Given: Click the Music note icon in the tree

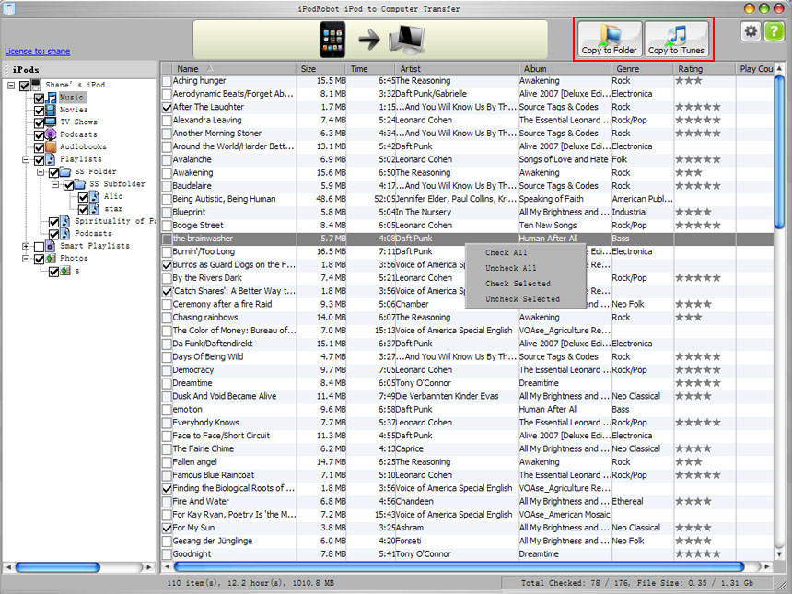Looking at the screenshot, I should (52, 97).
